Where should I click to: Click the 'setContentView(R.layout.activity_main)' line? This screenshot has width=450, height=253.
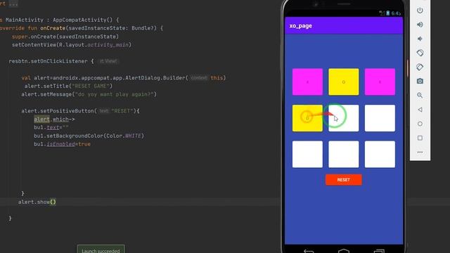click(72, 45)
